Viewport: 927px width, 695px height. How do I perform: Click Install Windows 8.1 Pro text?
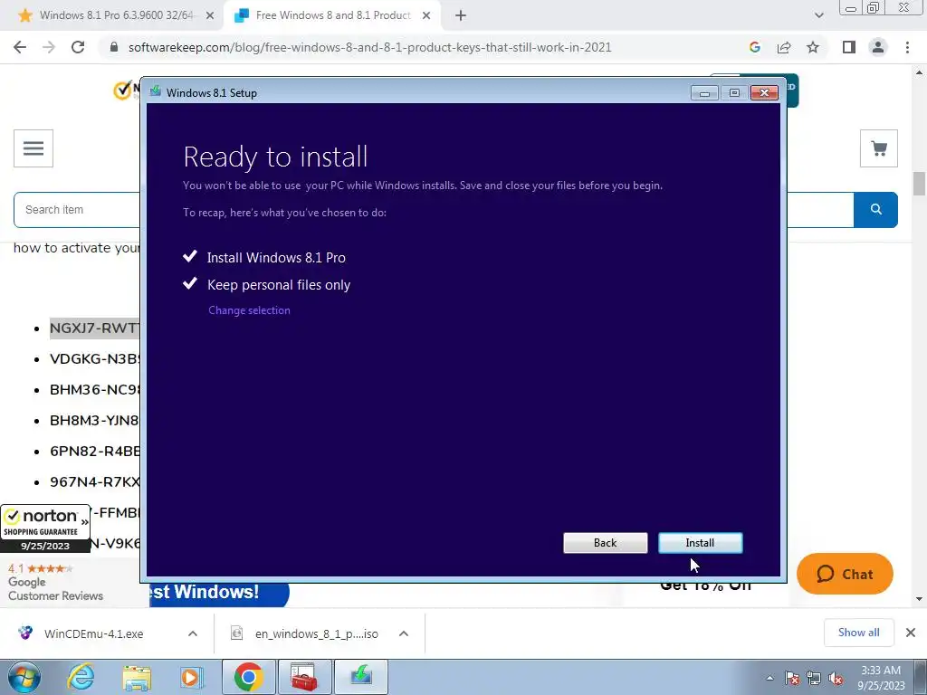[x=276, y=258]
